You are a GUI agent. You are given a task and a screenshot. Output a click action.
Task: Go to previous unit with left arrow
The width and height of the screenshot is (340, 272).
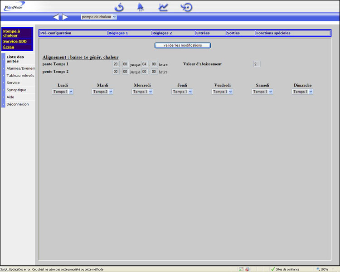pos(56,17)
